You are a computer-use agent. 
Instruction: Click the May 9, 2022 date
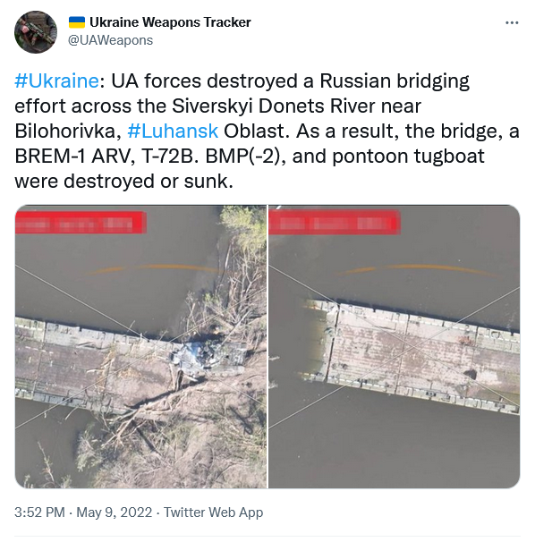click(x=115, y=512)
